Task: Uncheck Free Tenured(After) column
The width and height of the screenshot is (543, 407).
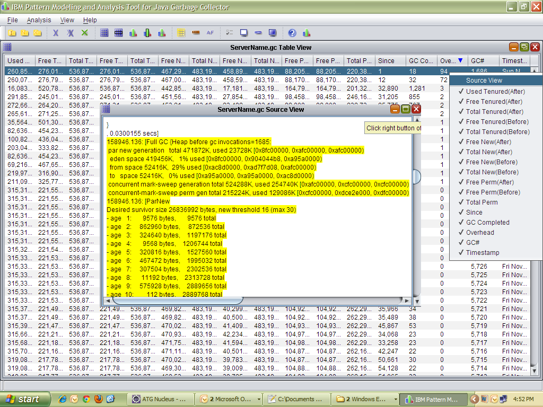Action: (496, 101)
